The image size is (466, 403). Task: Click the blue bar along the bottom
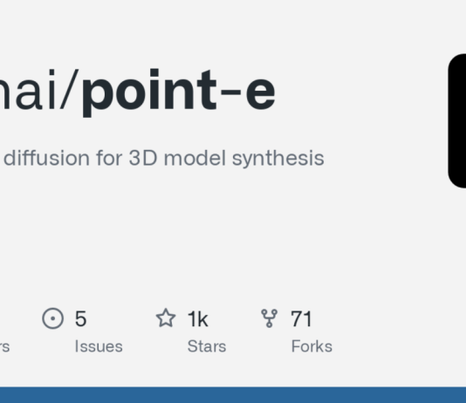pos(233,395)
